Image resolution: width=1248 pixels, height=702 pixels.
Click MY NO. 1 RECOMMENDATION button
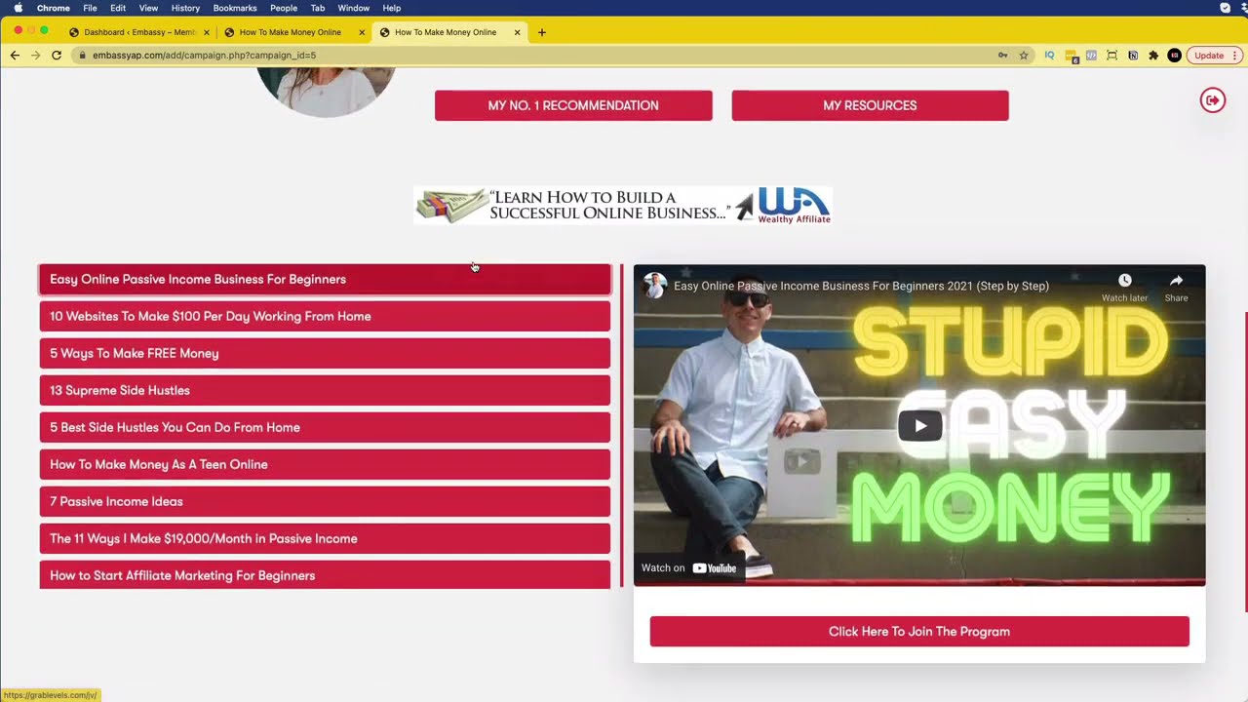click(573, 105)
